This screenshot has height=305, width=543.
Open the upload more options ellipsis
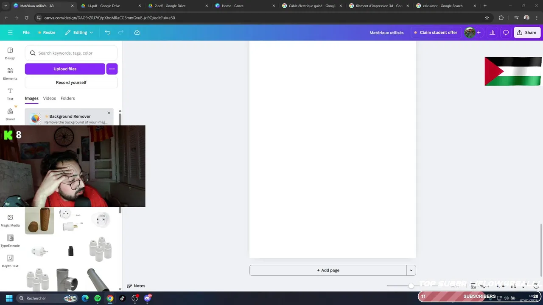point(112,69)
